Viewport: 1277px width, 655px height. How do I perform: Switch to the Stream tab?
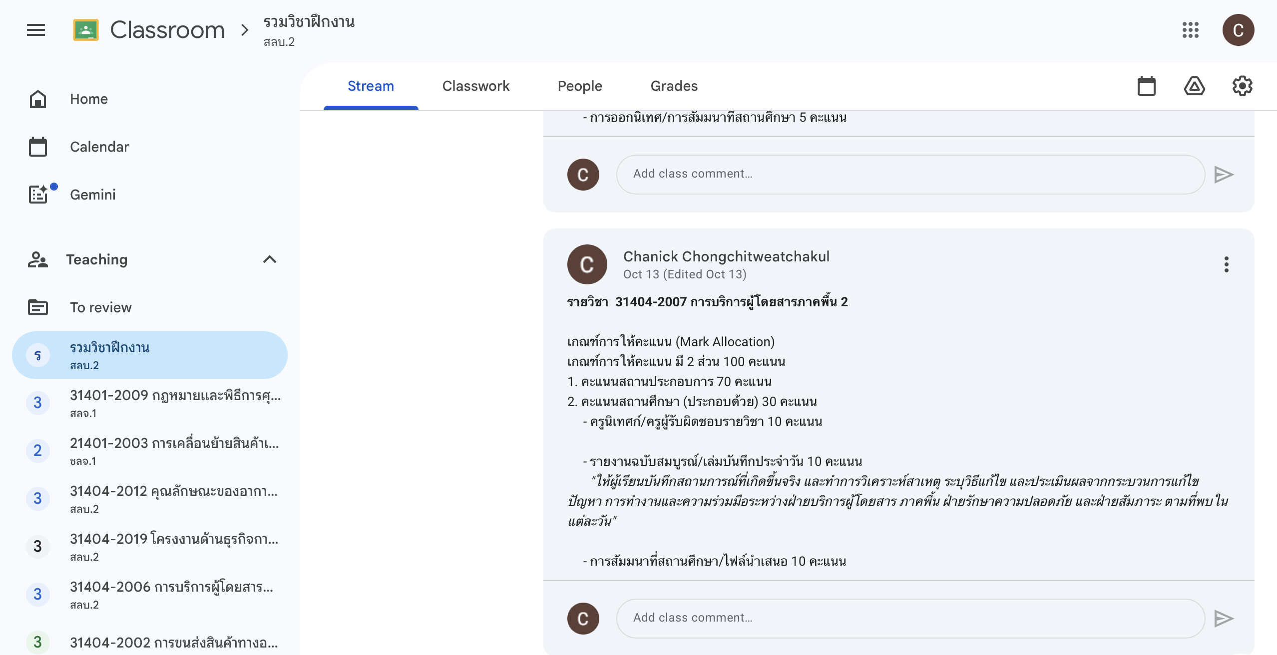[x=371, y=86]
